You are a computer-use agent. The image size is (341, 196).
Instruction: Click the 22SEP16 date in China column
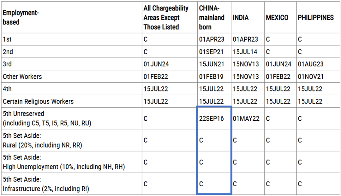click(211, 119)
